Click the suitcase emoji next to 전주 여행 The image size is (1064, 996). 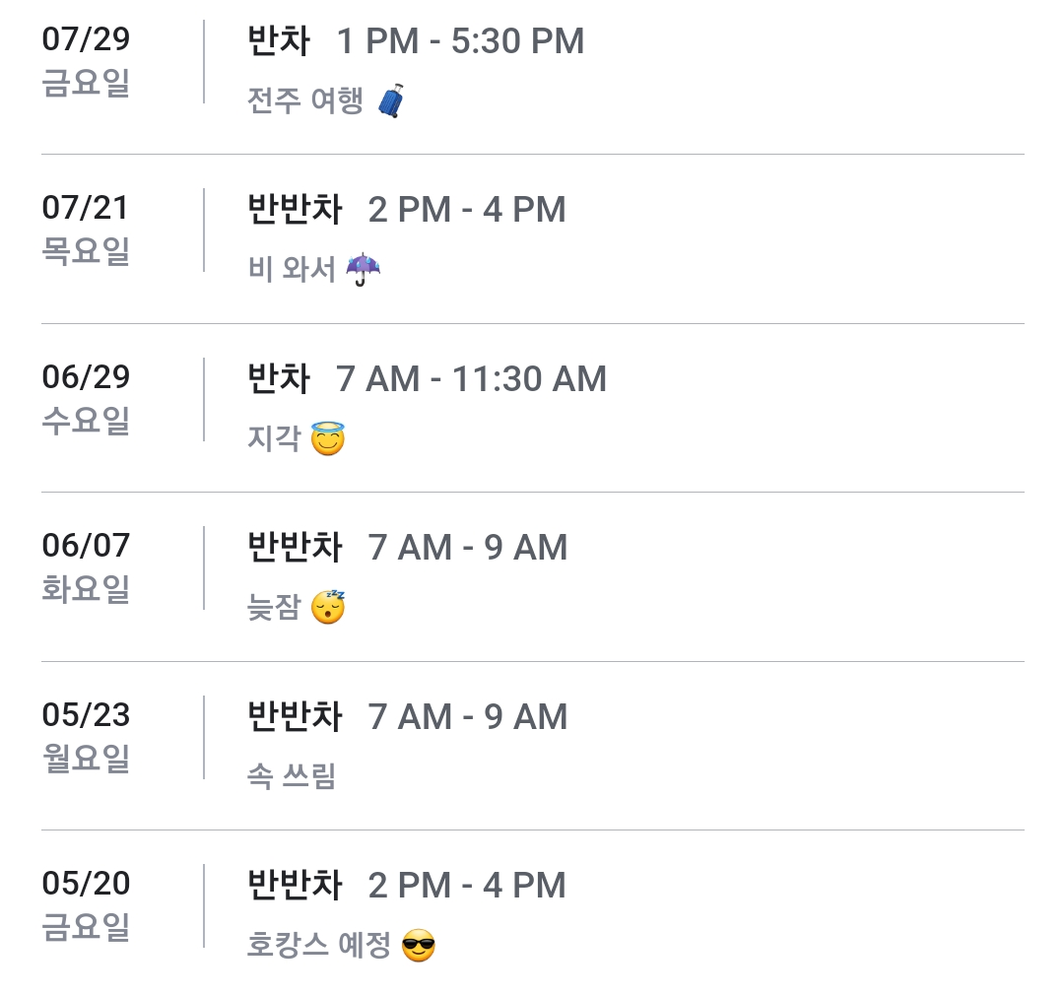tap(391, 100)
